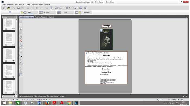Image resolution: width=190 pixels, height=106 pixels.
Task: Click the workflow start button at far left
Action: tap(10, 12)
